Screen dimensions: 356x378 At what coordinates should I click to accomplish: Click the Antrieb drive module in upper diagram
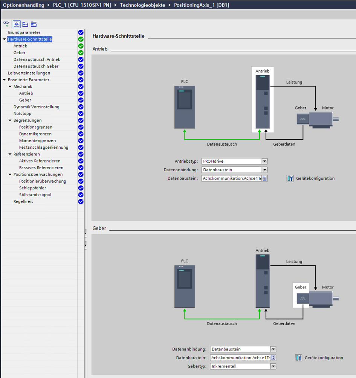tap(262, 102)
